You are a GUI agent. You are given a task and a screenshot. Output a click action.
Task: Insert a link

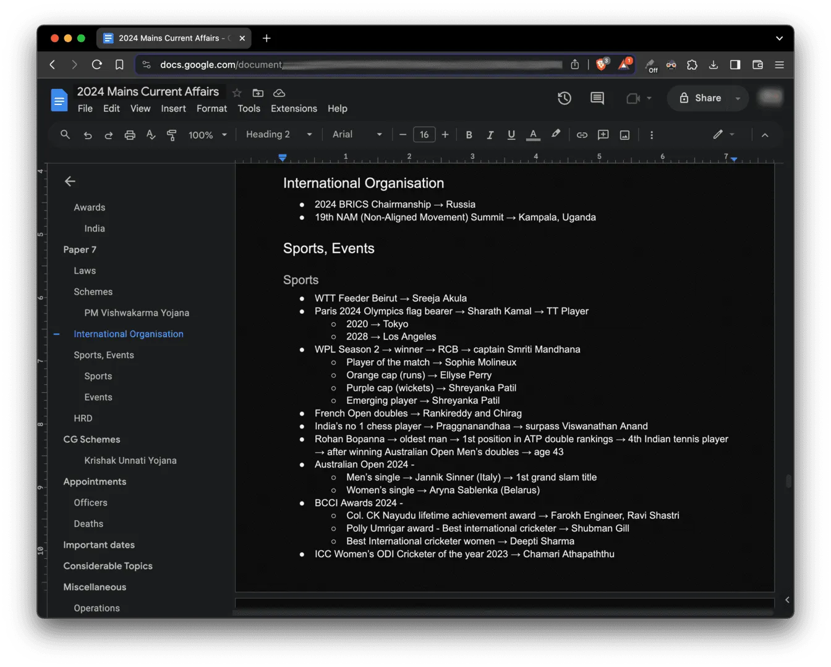tap(582, 135)
